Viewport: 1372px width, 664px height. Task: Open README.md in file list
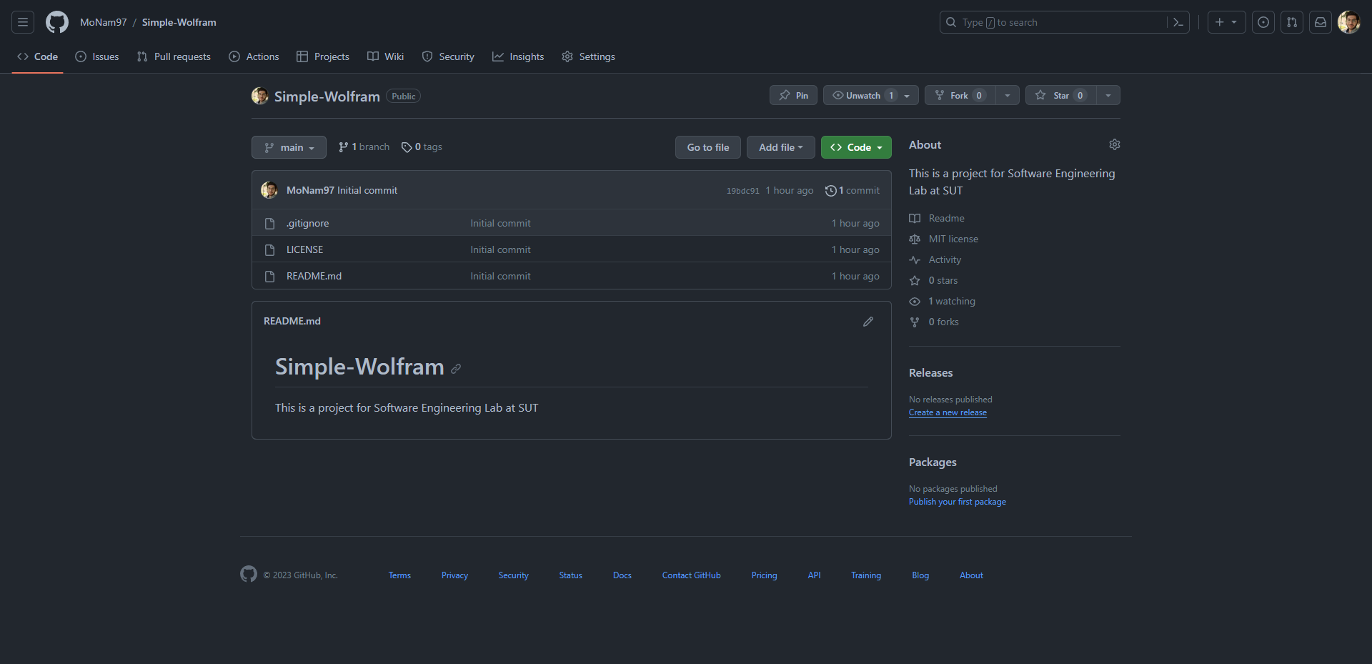[314, 277]
